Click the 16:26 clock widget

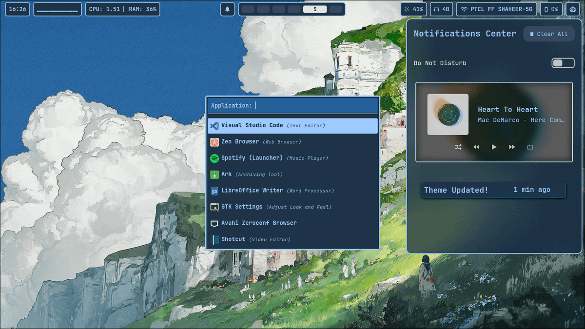tap(18, 9)
